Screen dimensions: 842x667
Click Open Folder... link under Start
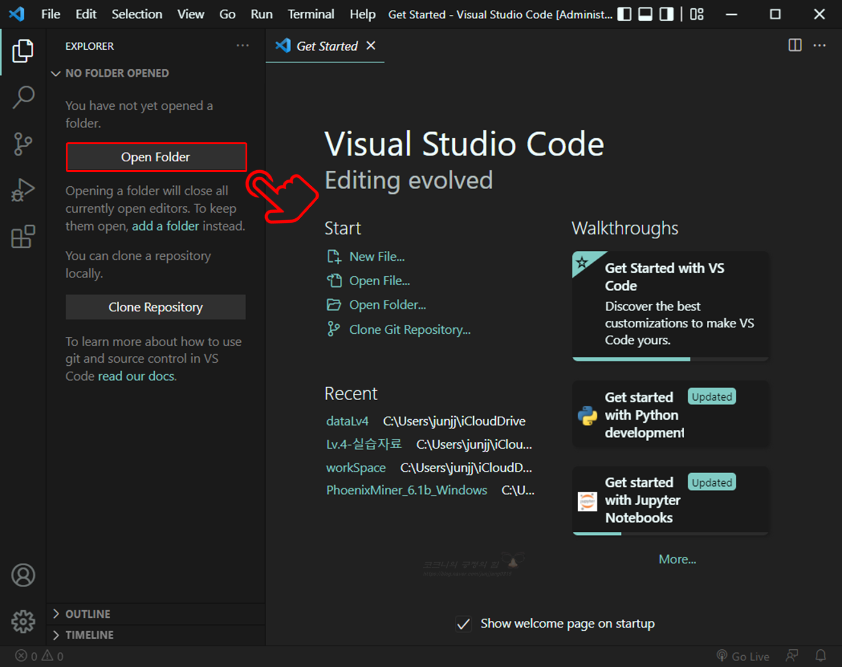point(388,305)
